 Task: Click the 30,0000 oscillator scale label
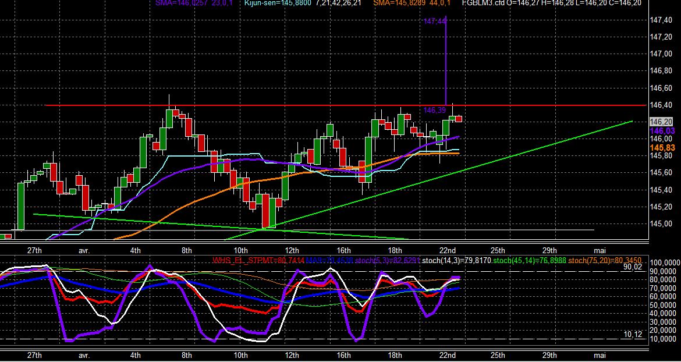[663, 322]
